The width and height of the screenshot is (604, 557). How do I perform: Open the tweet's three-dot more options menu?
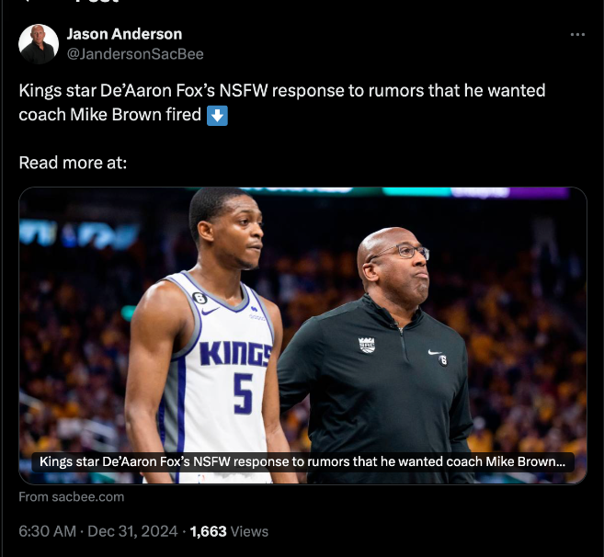pyautogui.click(x=577, y=35)
